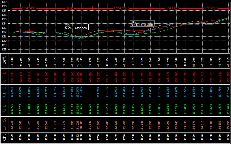Select the gradient label 1:64.72(+)

(x=172, y=8)
